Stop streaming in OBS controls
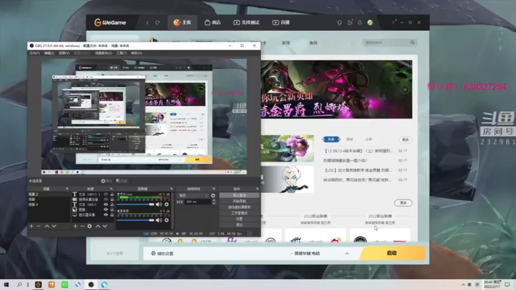516x290 pixels. click(239, 195)
